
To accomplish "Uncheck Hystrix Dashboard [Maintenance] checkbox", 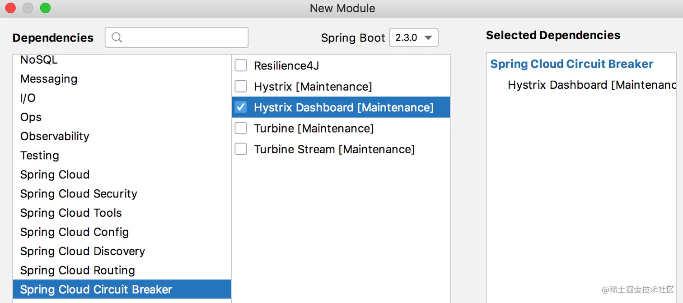I will [x=241, y=107].
